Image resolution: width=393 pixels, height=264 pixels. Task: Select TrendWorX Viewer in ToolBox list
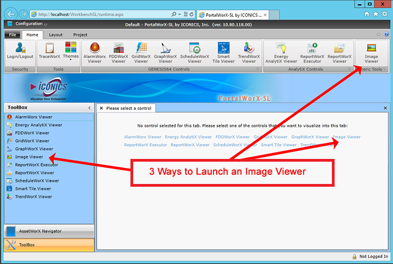(x=49, y=197)
